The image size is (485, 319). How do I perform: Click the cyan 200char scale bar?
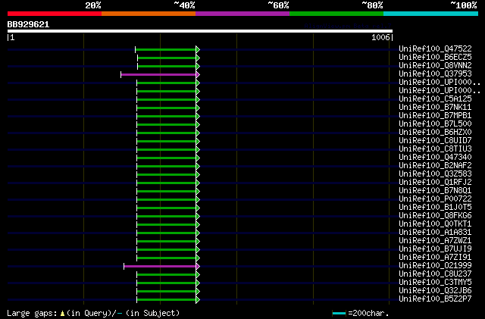point(339,314)
